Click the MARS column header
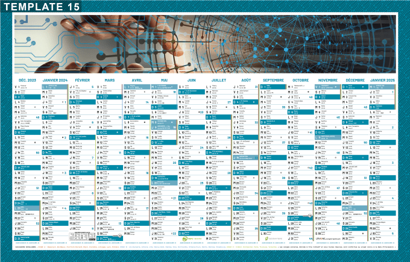This screenshot has height=262, width=410. click(x=110, y=80)
